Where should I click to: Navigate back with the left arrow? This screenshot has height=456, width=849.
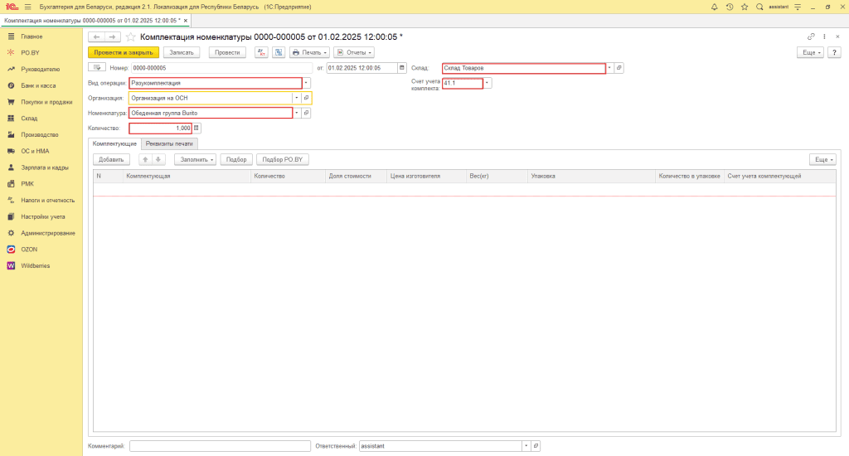[x=96, y=37]
